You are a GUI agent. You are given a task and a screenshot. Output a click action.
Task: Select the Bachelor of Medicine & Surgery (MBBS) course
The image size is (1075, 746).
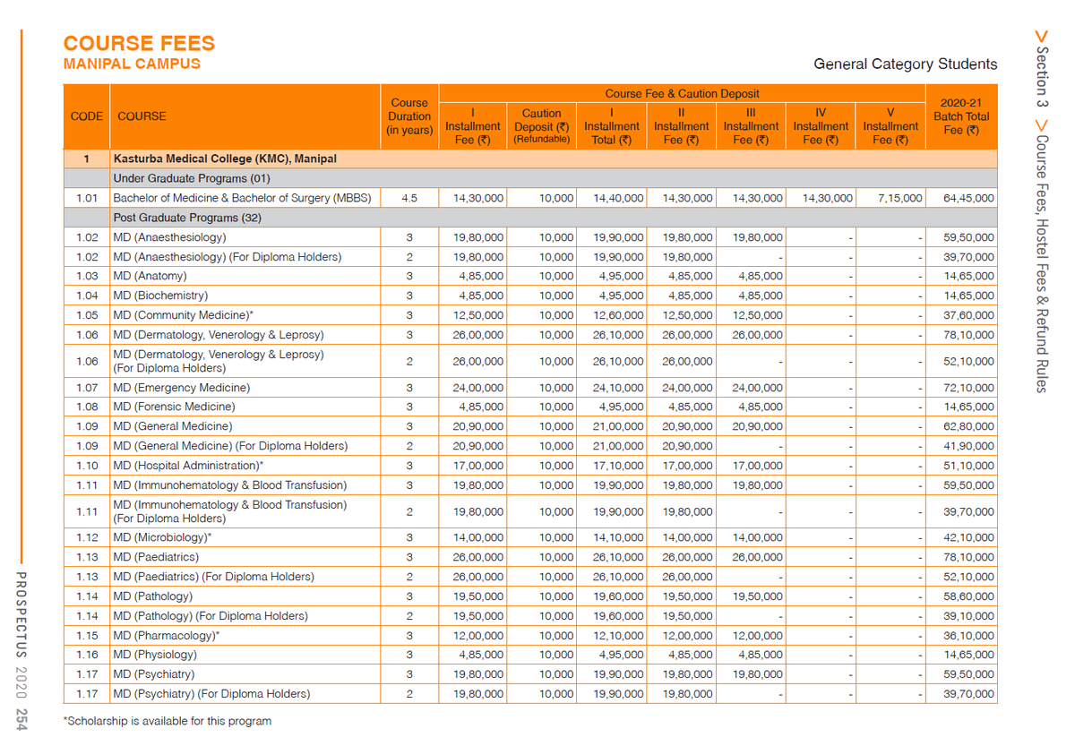click(x=242, y=198)
